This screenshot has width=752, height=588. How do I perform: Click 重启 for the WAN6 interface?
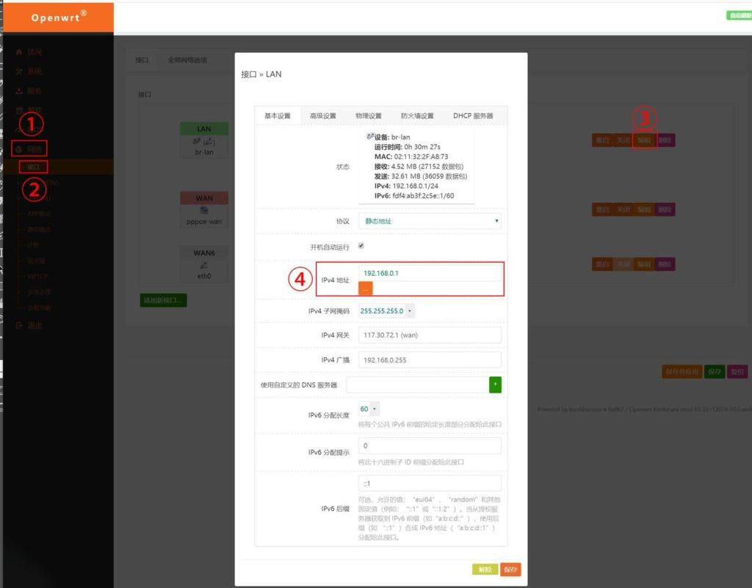tap(602, 264)
